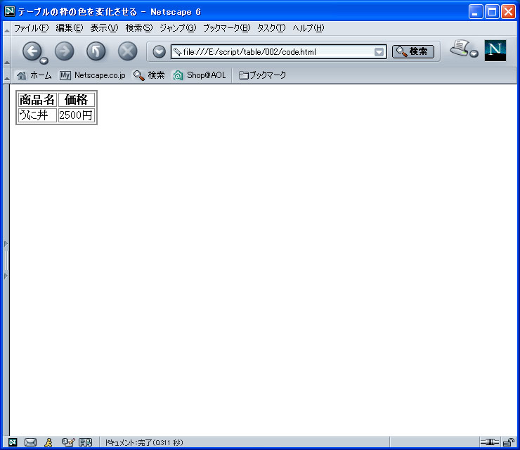Open the タスク(T) menu
The height and width of the screenshot is (450, 520).
pos(271,28)
